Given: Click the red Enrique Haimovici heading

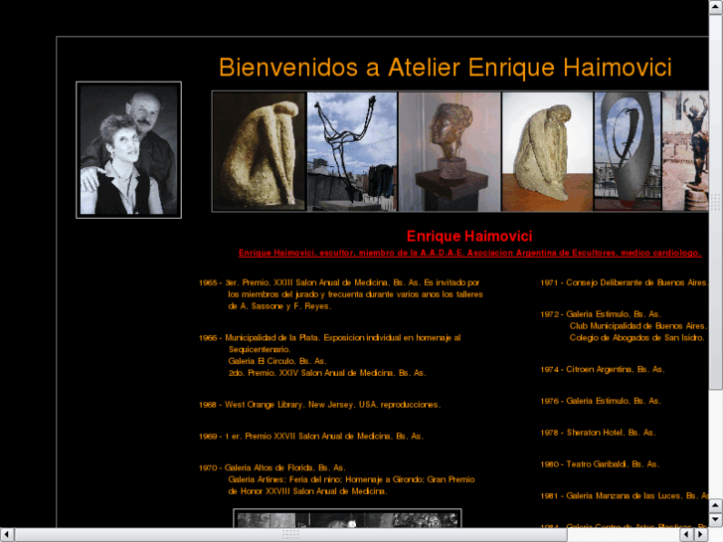Looking at the screenshot, I should [469, 236].
